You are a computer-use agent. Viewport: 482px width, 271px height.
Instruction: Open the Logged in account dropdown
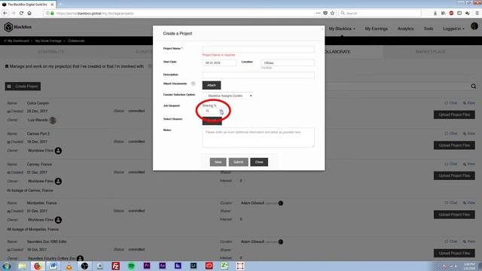click(x=453, y=29)
